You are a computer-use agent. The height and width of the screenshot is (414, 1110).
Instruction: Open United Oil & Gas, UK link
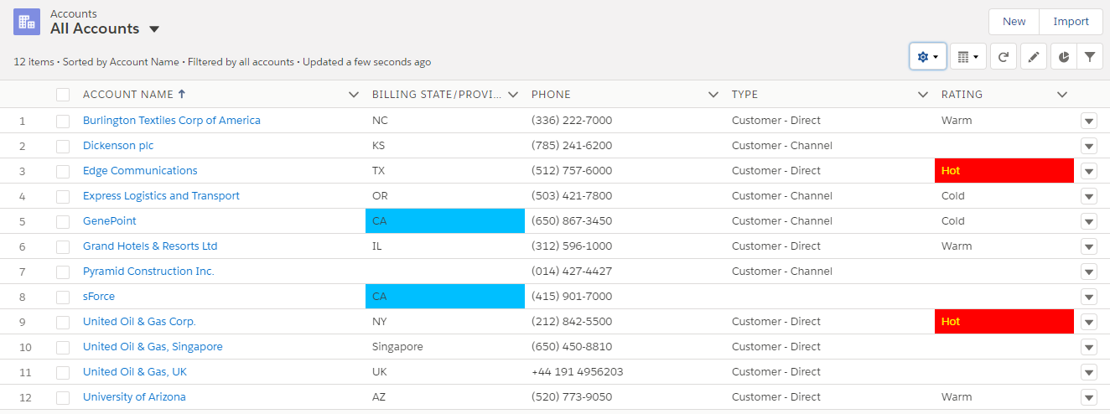135,371
